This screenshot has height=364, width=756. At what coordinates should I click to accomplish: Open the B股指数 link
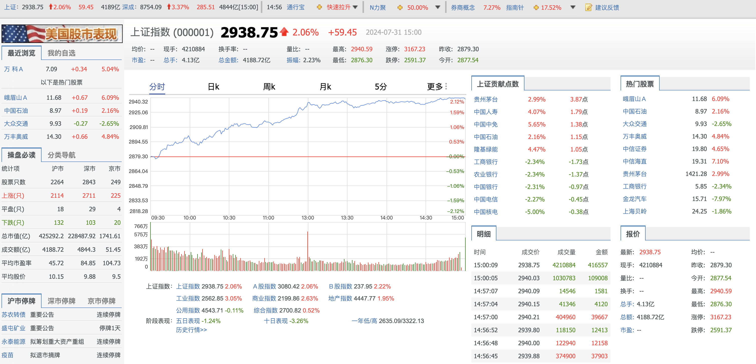tap(340, 286)
